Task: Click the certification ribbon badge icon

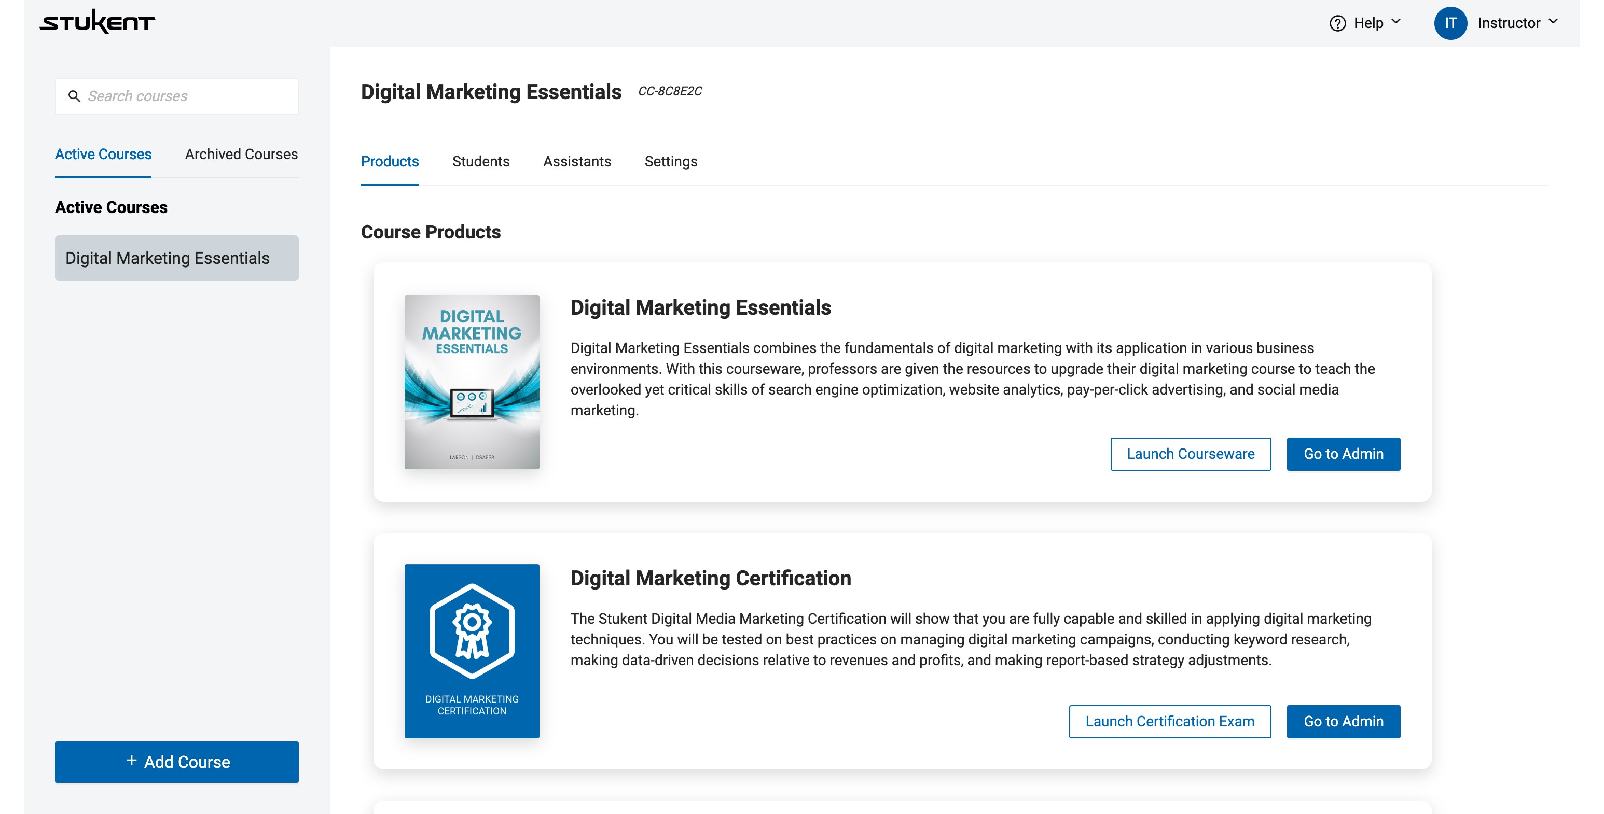Action: (x=472, y=631)
